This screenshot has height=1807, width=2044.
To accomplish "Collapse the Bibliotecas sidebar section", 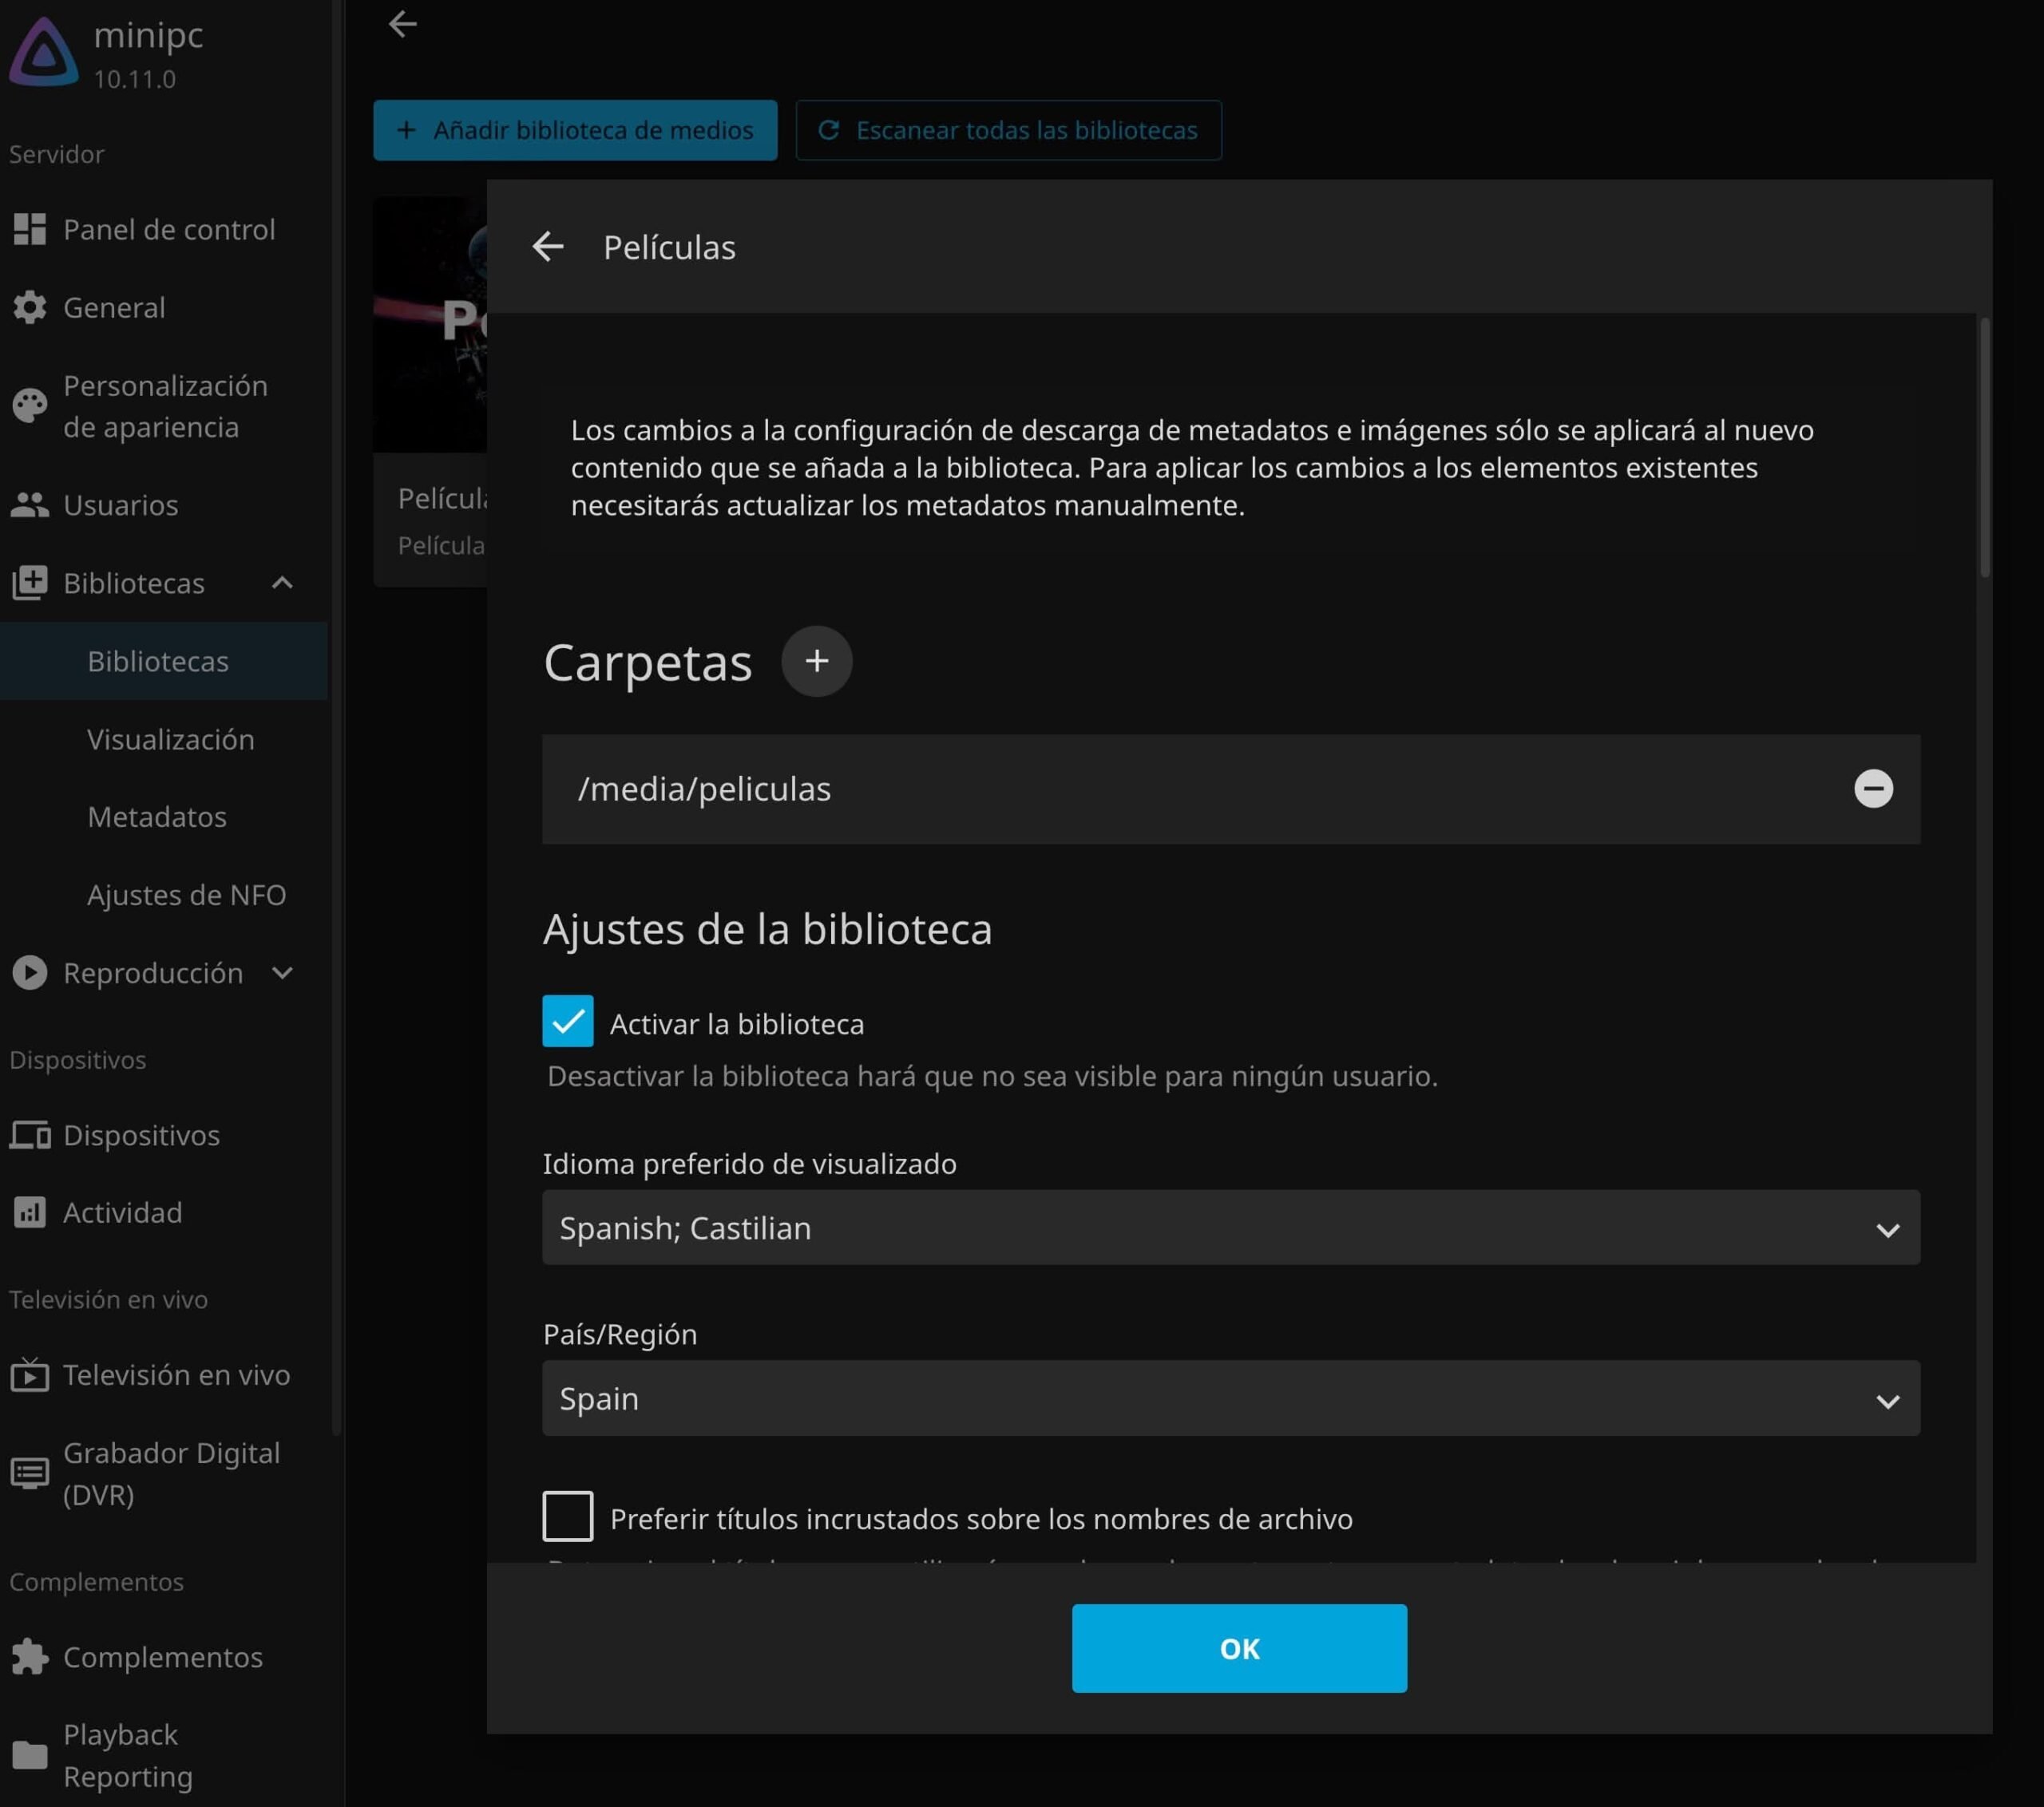I will 282,583.
